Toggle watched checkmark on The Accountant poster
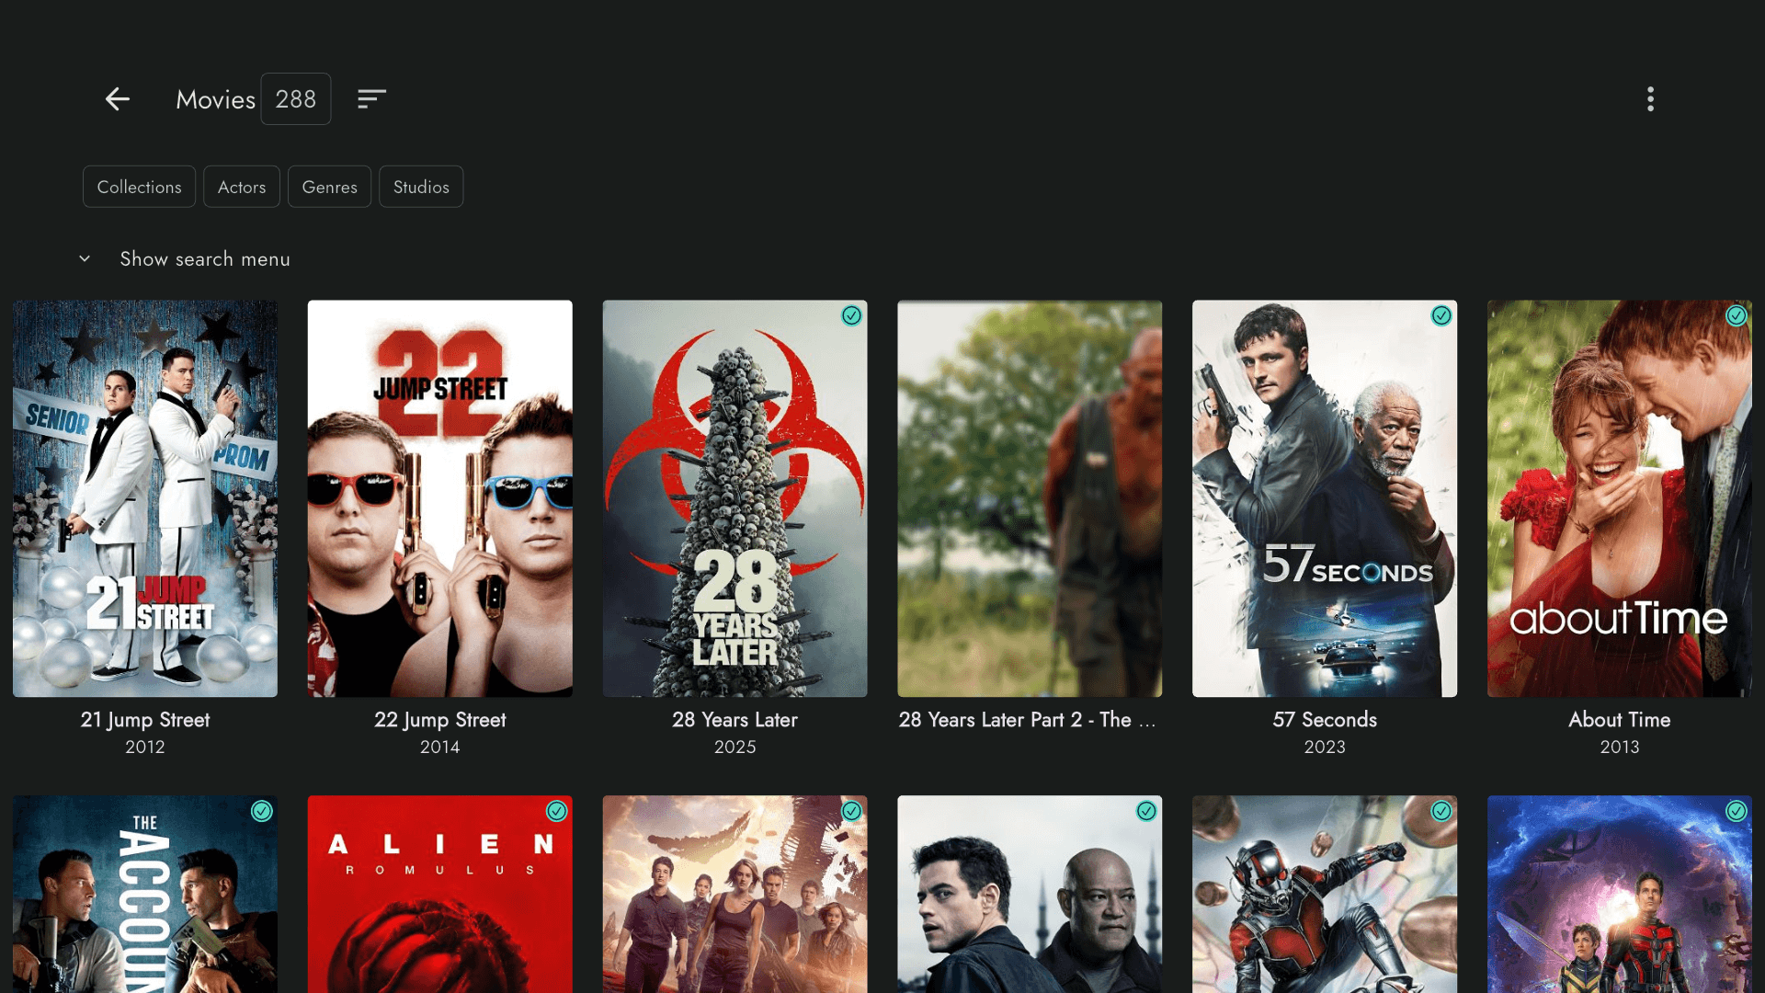The image size is (1765, 993). pyautogui.click(x=262, y=811)
